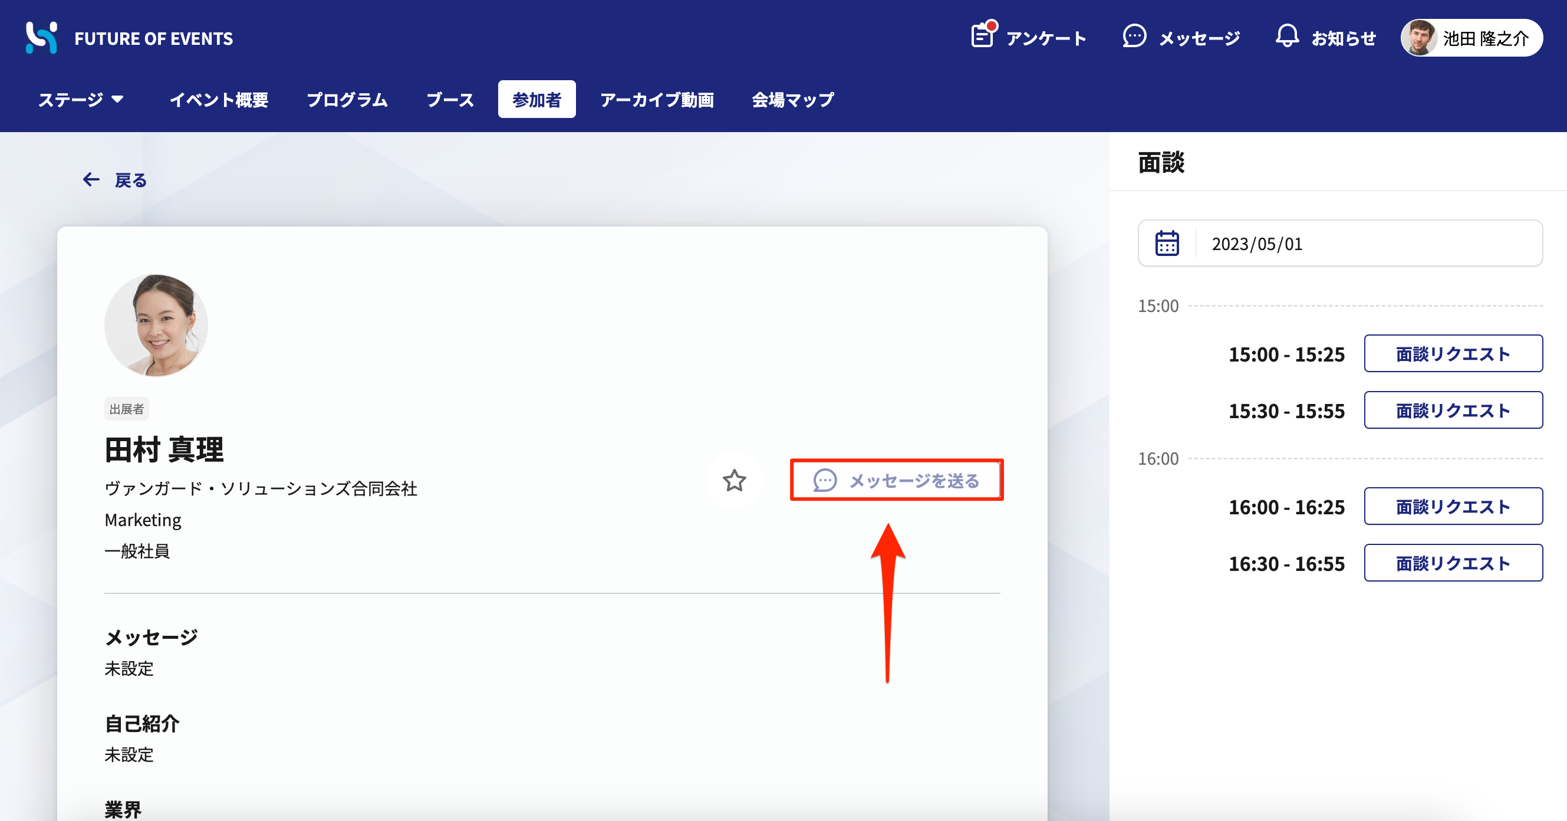
Task: Expand the ステージ dropdown
Action: point(81,99)
